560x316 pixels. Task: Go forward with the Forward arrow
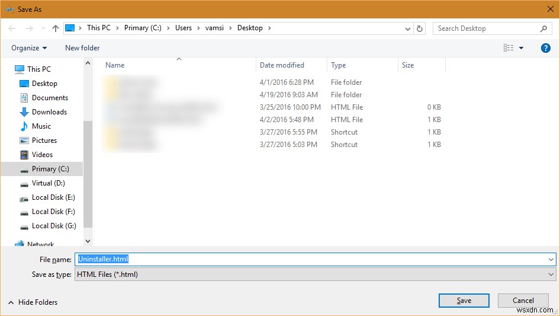click(x=29, y=28)
